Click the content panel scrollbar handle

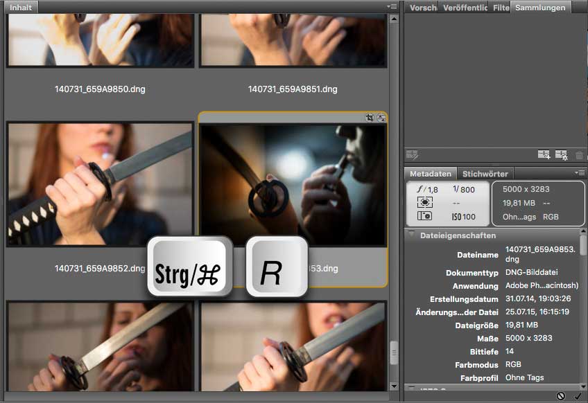click(x=394, y=352)
